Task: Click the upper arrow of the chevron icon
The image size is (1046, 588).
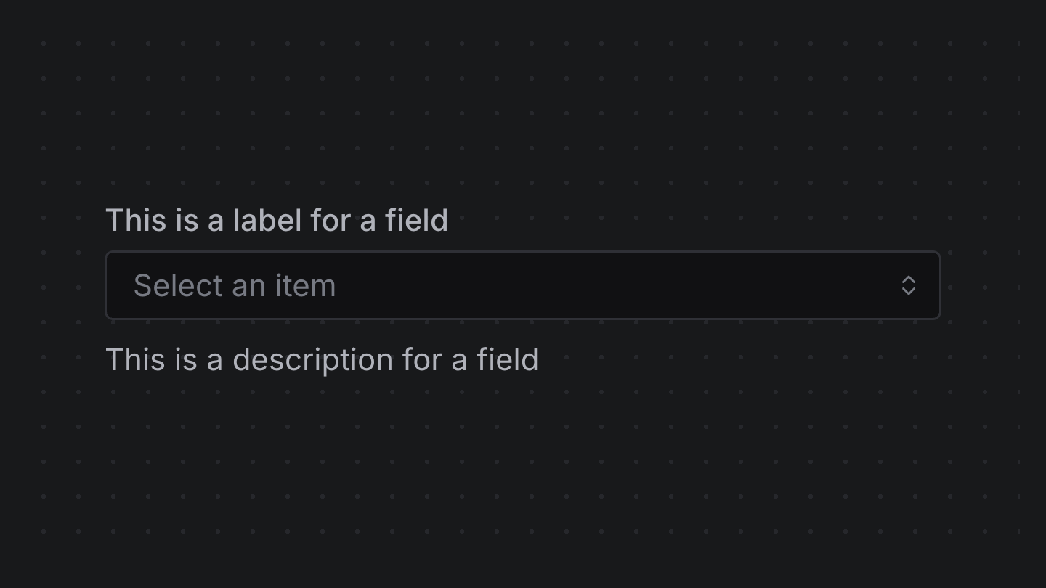Action: [909, 279]
